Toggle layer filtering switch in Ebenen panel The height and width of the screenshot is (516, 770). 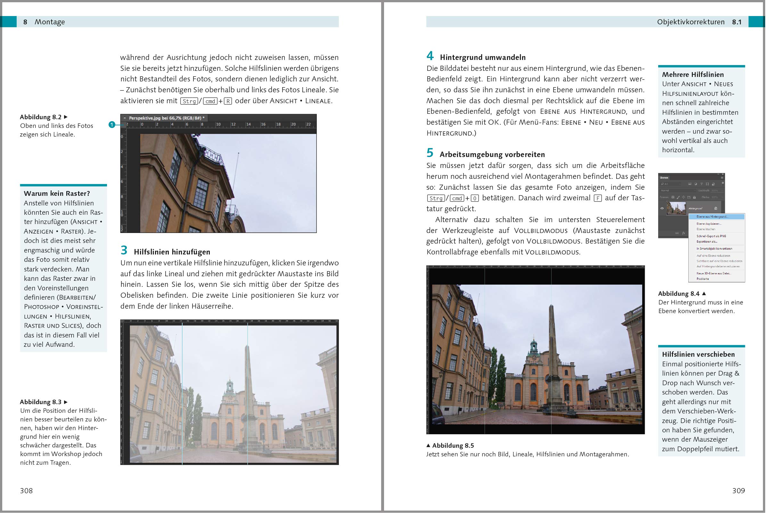pos(723,183)
